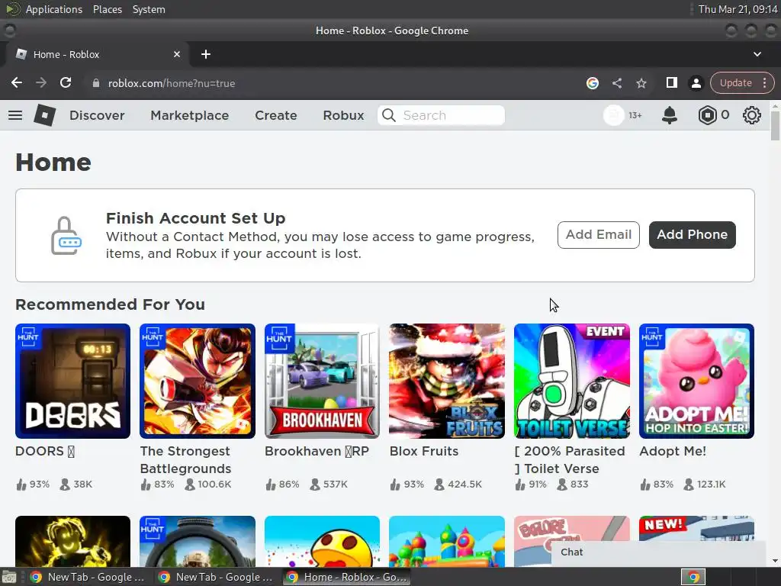Open the Create page

click(275, 115)
